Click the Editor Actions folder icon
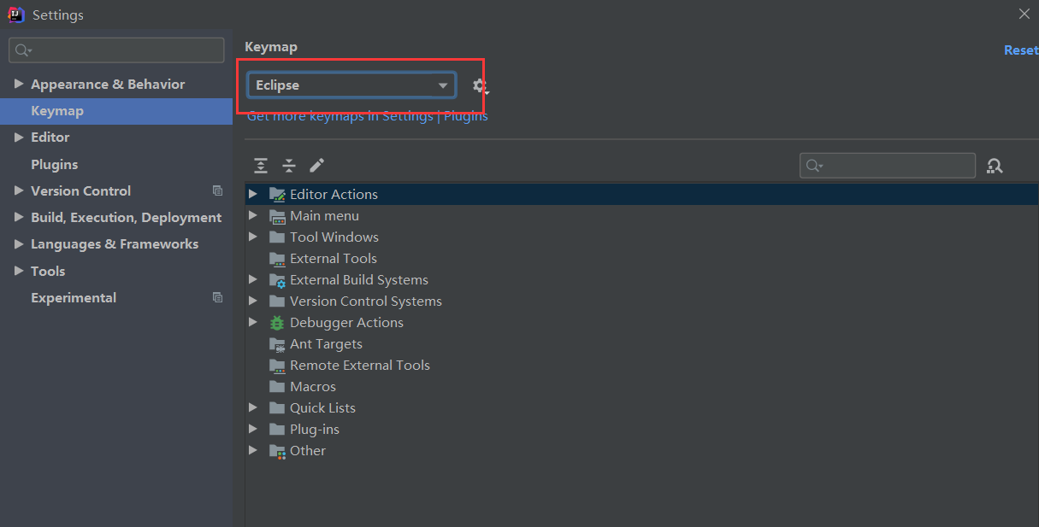Screen dimensions: 1039x527 tap(277, 195)
